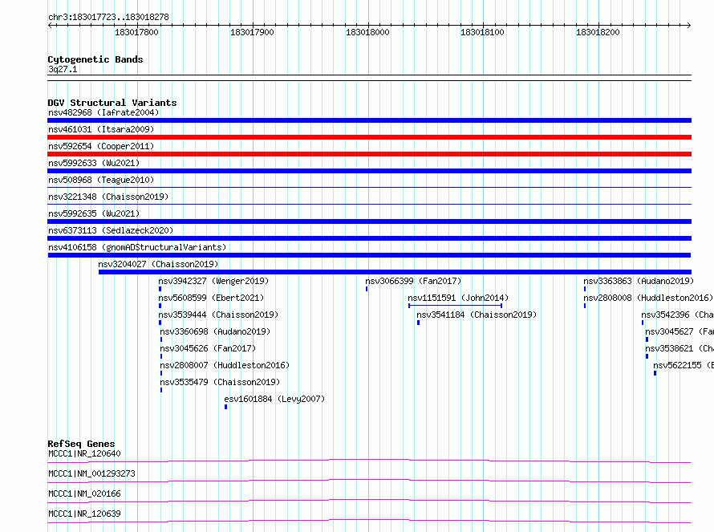Click the 183018100 ruler position label
Screen dimensions: 714x532
tap(482, 32)
